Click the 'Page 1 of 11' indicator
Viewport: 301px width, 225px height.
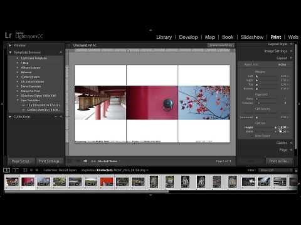coord(223,161)
